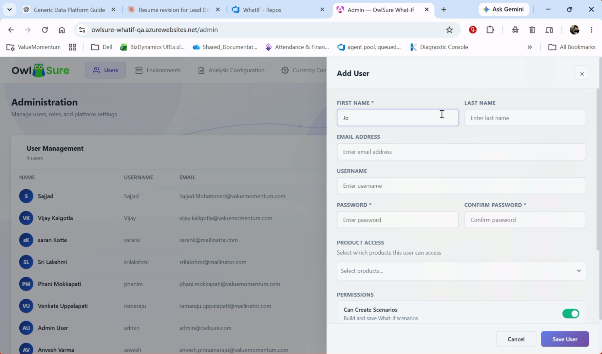Click the Enter password field
602x354 pixels.
click(397, 220)
